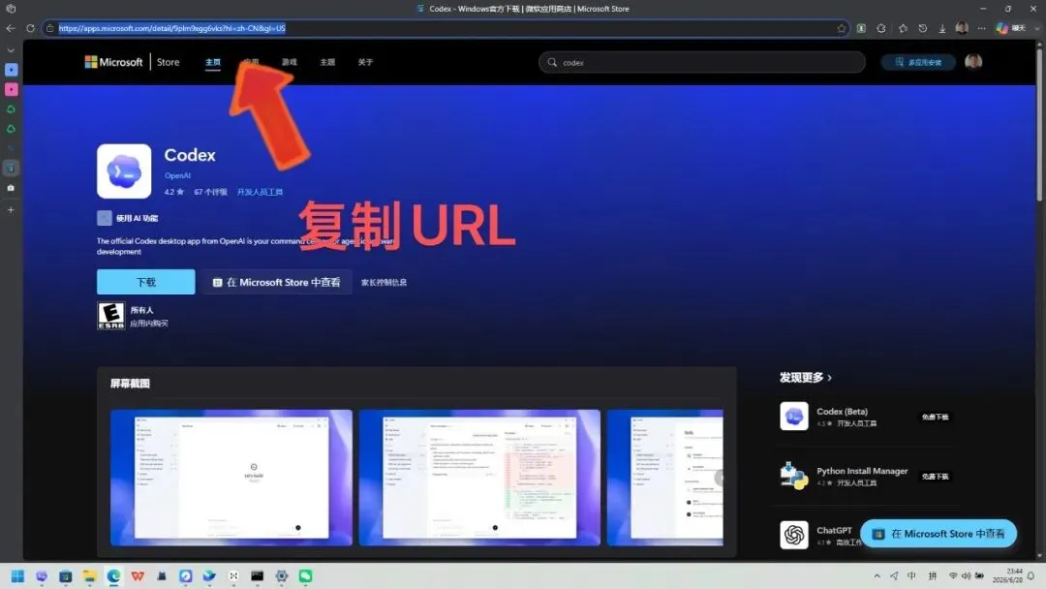Viewport: 1046px width, 589px height.
Task: Click 免费下载 for Python Install Manager
Action: pos(936,477)
